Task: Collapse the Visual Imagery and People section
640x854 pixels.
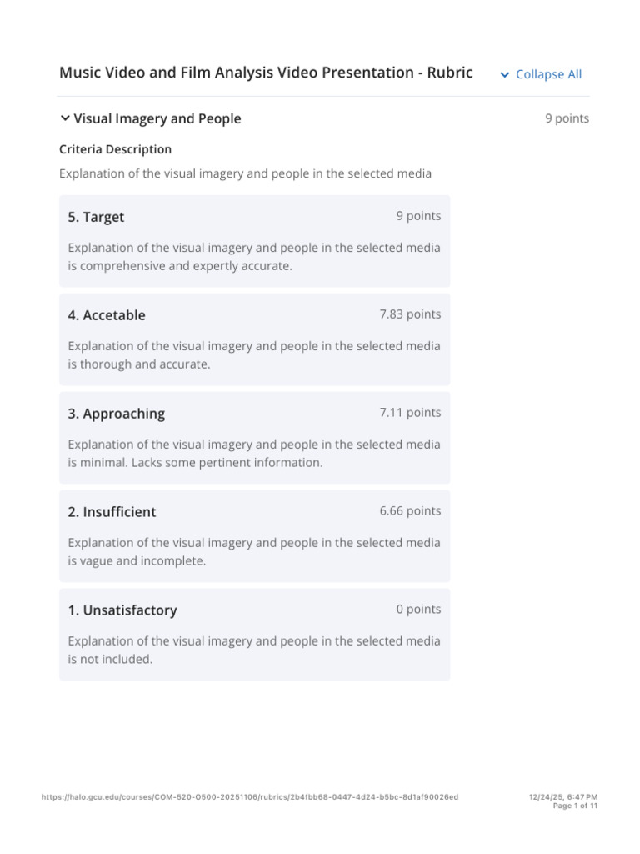Action: [x=65, y=118]
